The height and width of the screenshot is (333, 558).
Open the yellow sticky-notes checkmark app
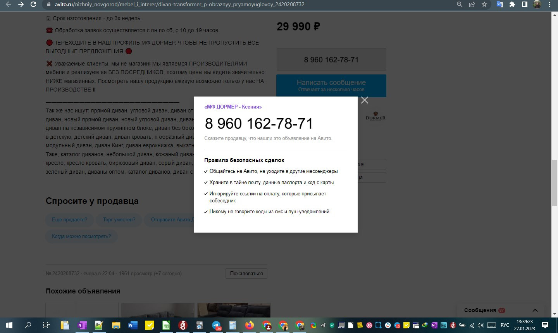[x=150, y=325]
